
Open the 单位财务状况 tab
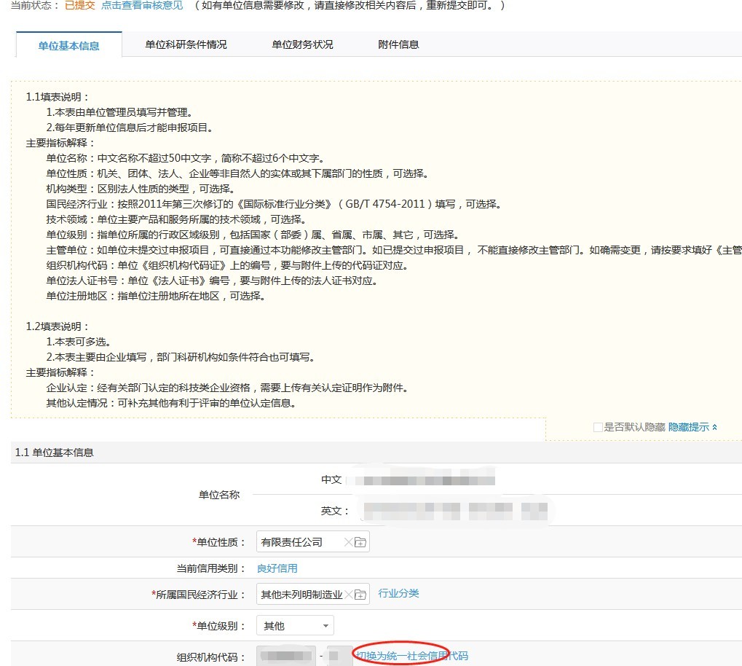(302, 44)
